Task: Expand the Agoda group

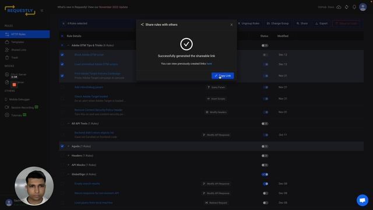Action: coord(69,146)
